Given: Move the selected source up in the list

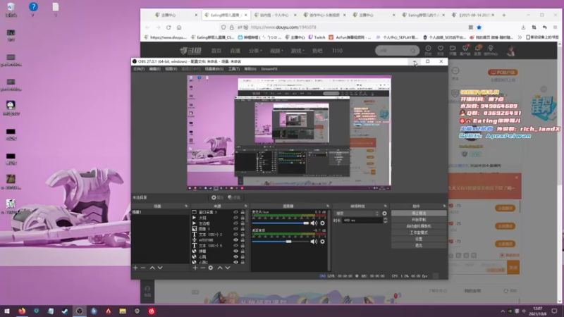Looking at the screenshot, I should (x=220, y=268).
